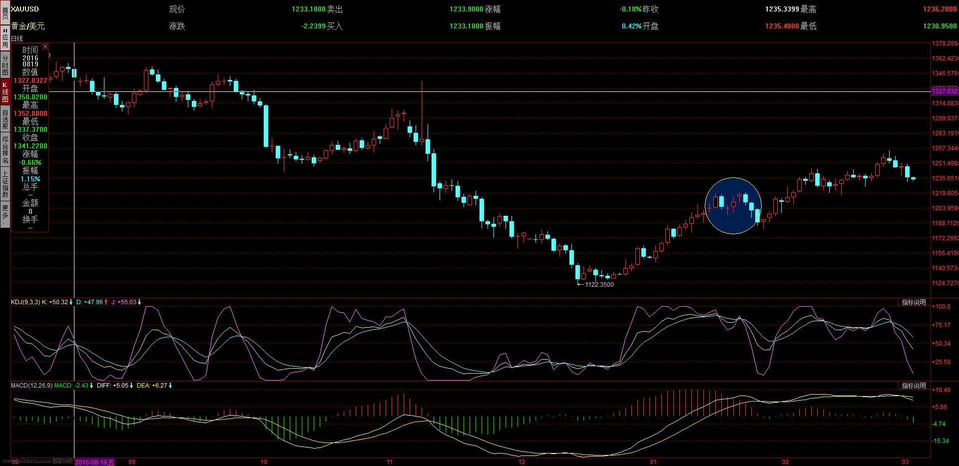Click the 12 month label on time axis
959x466 pixels.
[x=522, y=462]
